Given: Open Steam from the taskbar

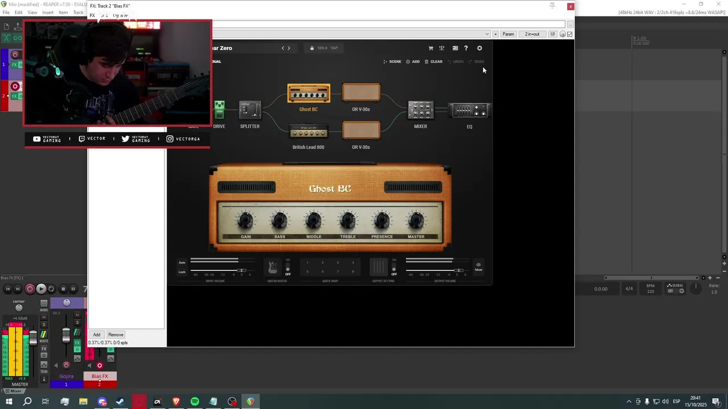Looking at the screenshot, I should tap(120, 402).
